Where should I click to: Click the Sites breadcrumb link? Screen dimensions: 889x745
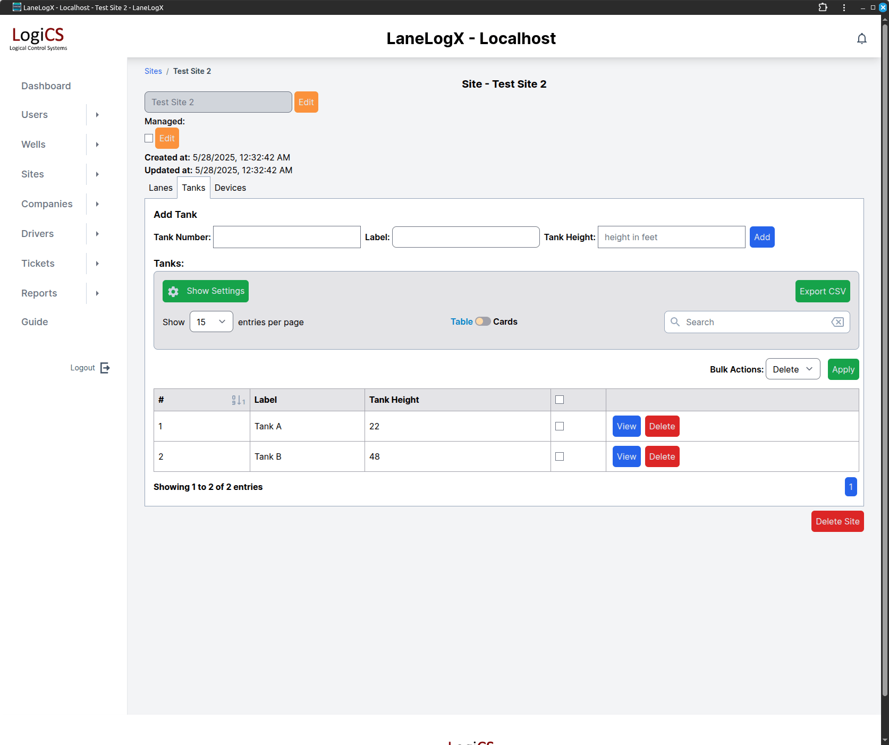point(153,71)
